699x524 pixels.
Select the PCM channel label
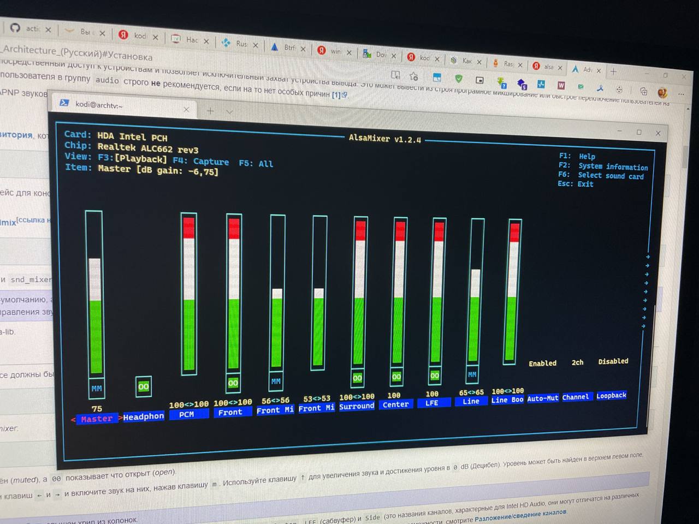[x=187, y=414]
